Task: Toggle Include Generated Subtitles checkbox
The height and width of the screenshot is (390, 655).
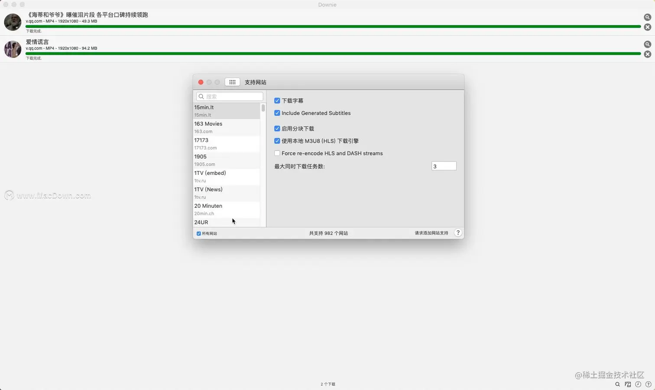Action: pos(277,113)
